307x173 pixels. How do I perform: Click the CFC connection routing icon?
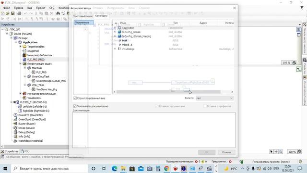pos(299,69)
